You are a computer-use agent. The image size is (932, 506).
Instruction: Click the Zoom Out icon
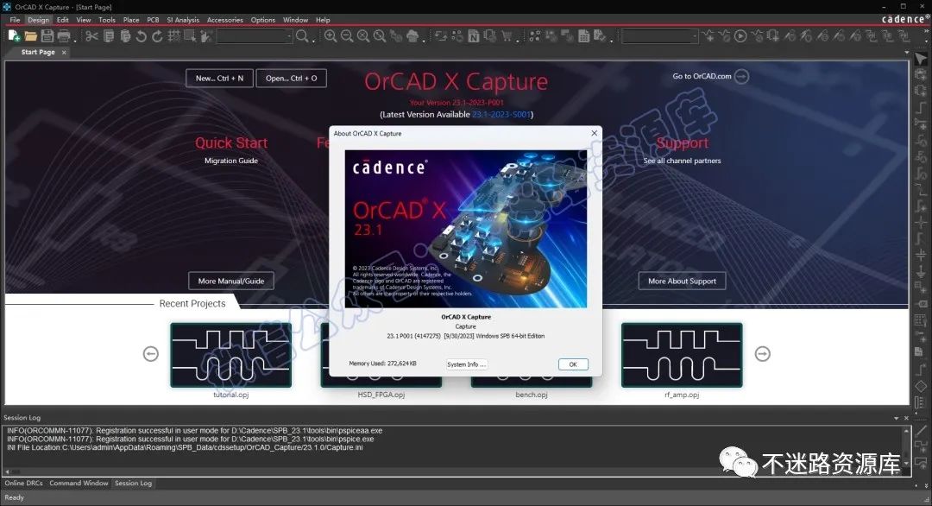point(347,36)
